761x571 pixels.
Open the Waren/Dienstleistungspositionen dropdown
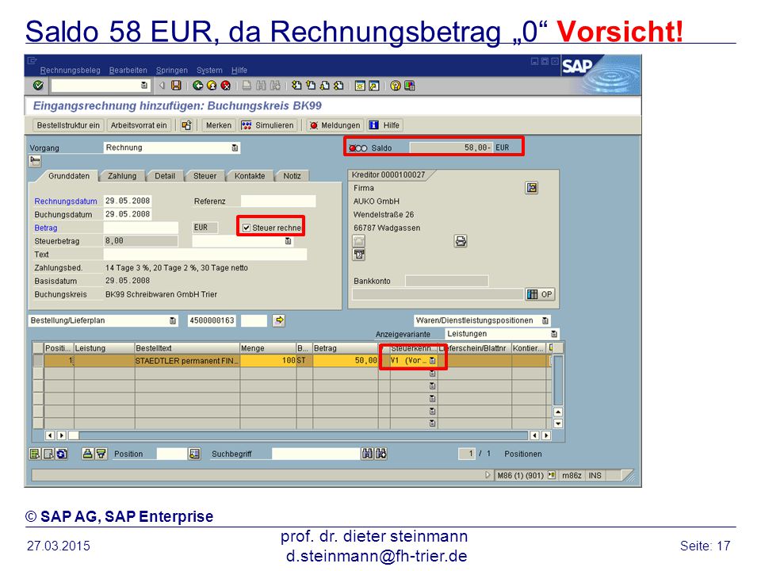tap(545, 320)
